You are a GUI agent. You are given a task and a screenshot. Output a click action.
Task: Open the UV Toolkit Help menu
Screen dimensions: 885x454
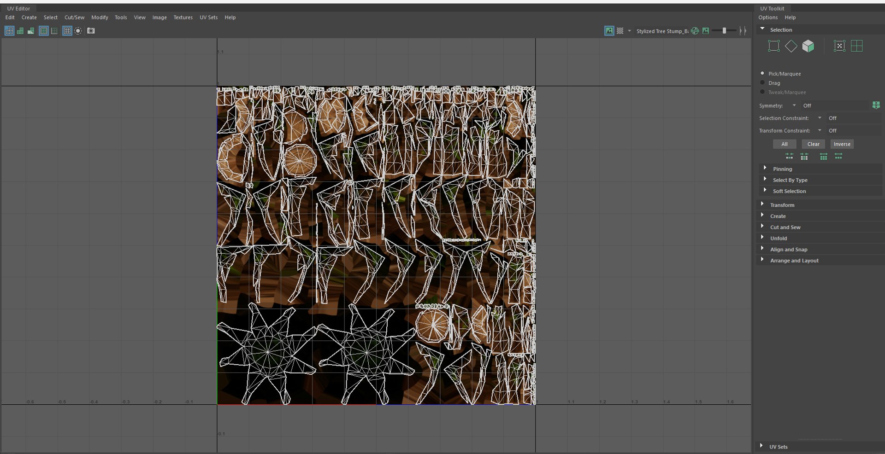coord(790,17)
